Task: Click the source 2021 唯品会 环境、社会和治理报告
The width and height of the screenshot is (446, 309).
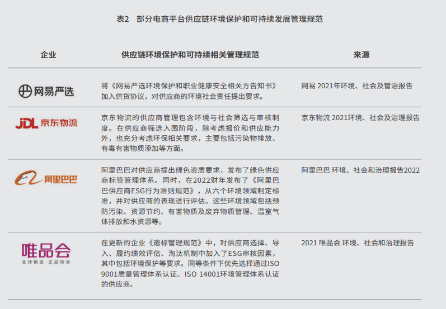Action: 358,243
